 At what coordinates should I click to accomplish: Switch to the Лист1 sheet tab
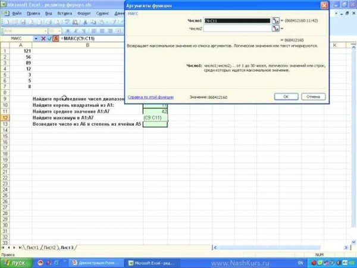tap(32, 247)
